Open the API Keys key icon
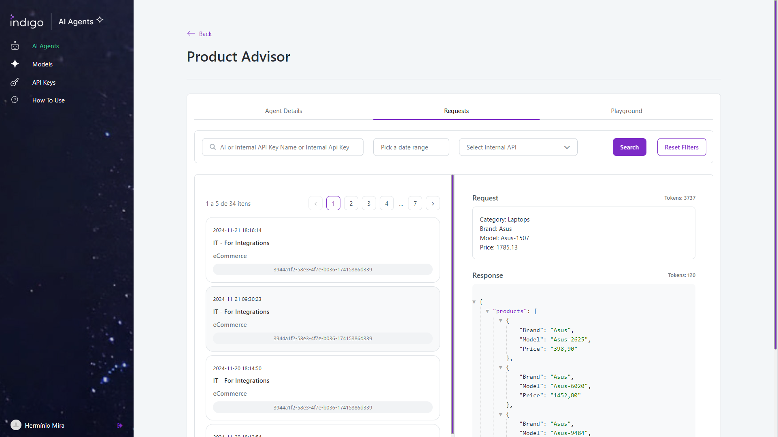The height and width of the screenshot is (437, 778). pos(15,82)
